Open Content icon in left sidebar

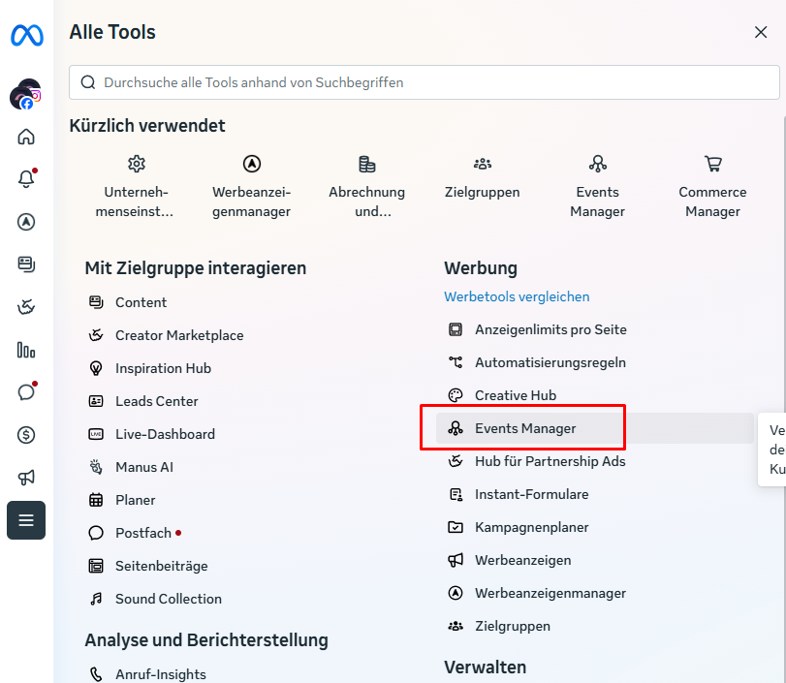click(x=26, y=264)
